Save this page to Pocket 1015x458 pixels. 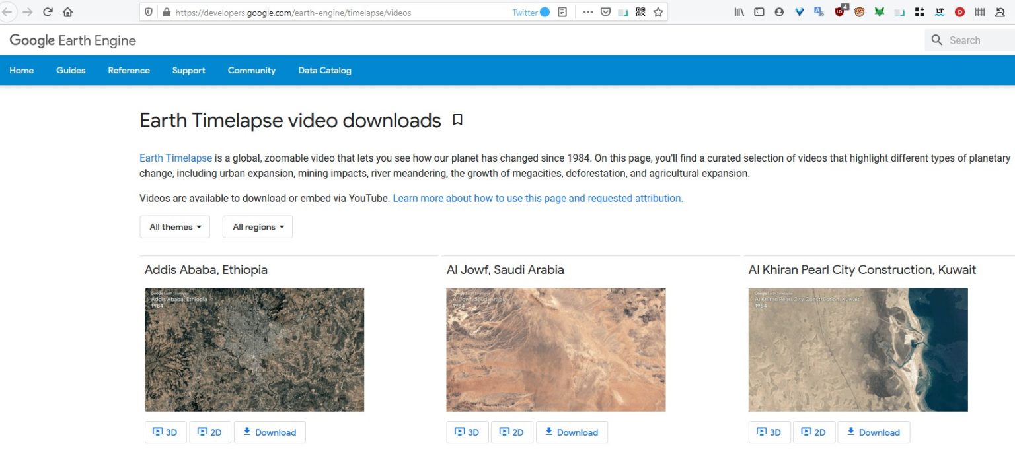(x=605, y=11)
